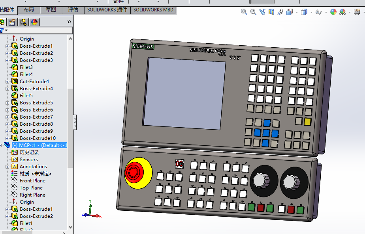This screenshot has height=234, width=365.
Task: Collapse the panel with the side handle
Action: (x=75, y=122)
